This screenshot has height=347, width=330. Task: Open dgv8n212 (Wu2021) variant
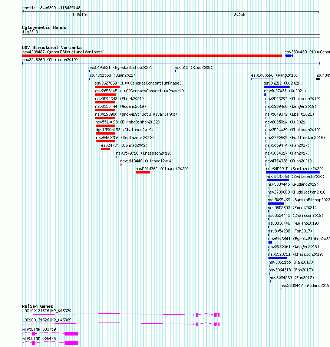tap(283, 83)
